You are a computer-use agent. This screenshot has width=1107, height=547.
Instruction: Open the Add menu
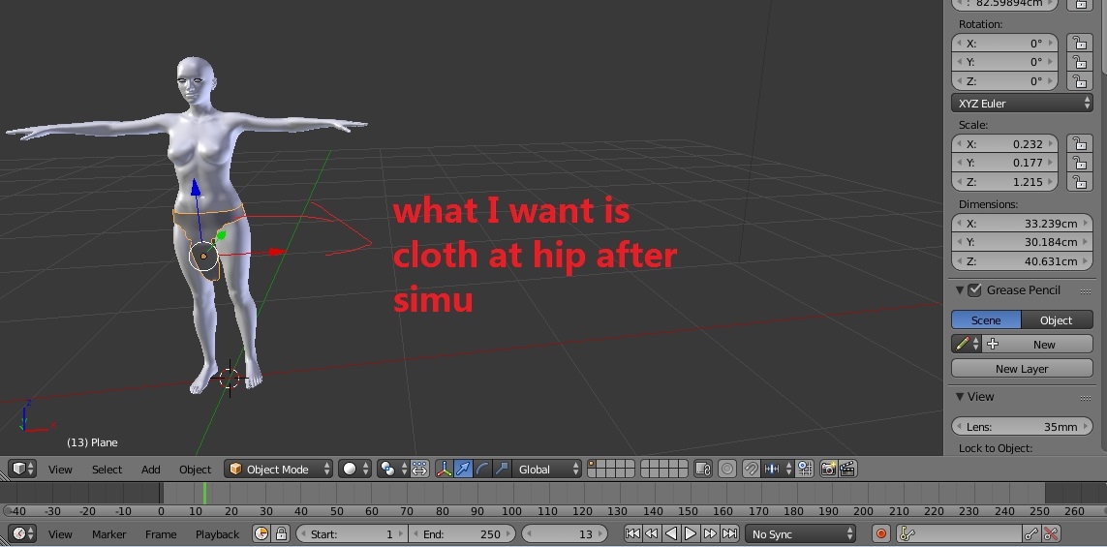point(150,470)
